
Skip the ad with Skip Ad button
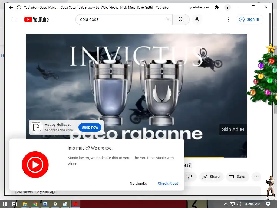click(x=233, y=129)
